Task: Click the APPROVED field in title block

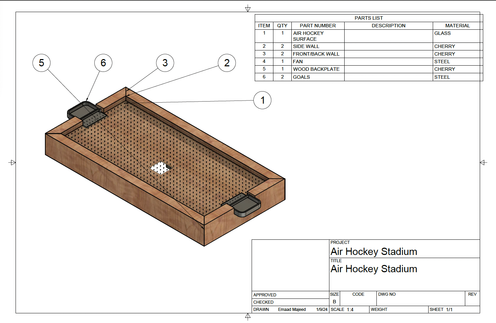Action: tap(290, 295)
